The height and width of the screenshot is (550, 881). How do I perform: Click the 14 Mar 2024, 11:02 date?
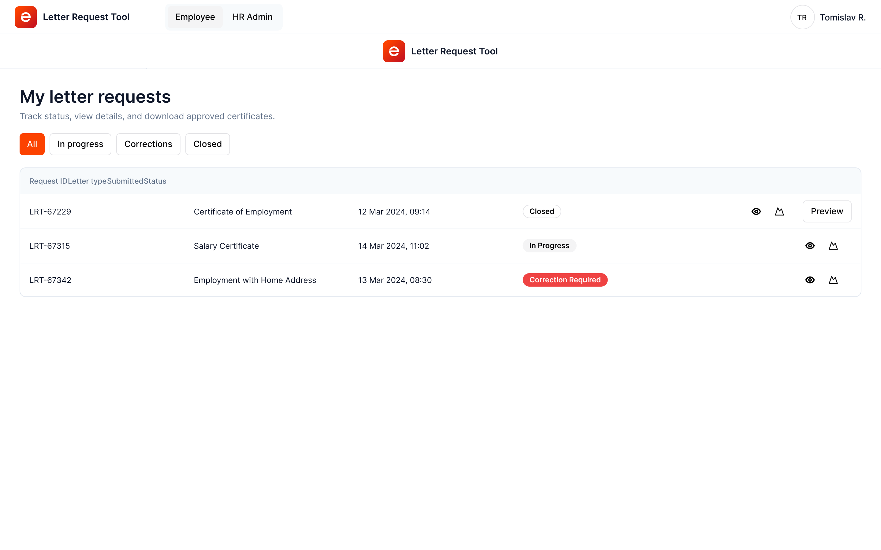click(393, 246)
